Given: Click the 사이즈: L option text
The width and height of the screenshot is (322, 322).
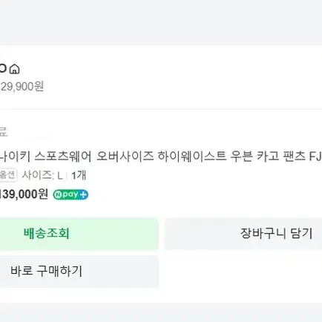Looking at the screenshot, I should pos(42,176).
